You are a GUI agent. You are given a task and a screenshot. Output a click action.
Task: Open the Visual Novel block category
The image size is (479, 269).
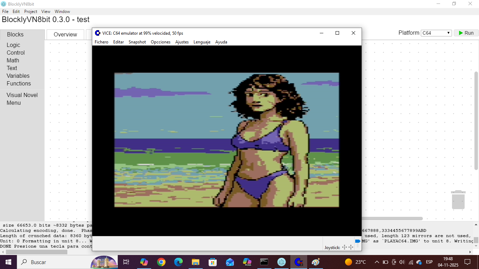coord(22,95)
